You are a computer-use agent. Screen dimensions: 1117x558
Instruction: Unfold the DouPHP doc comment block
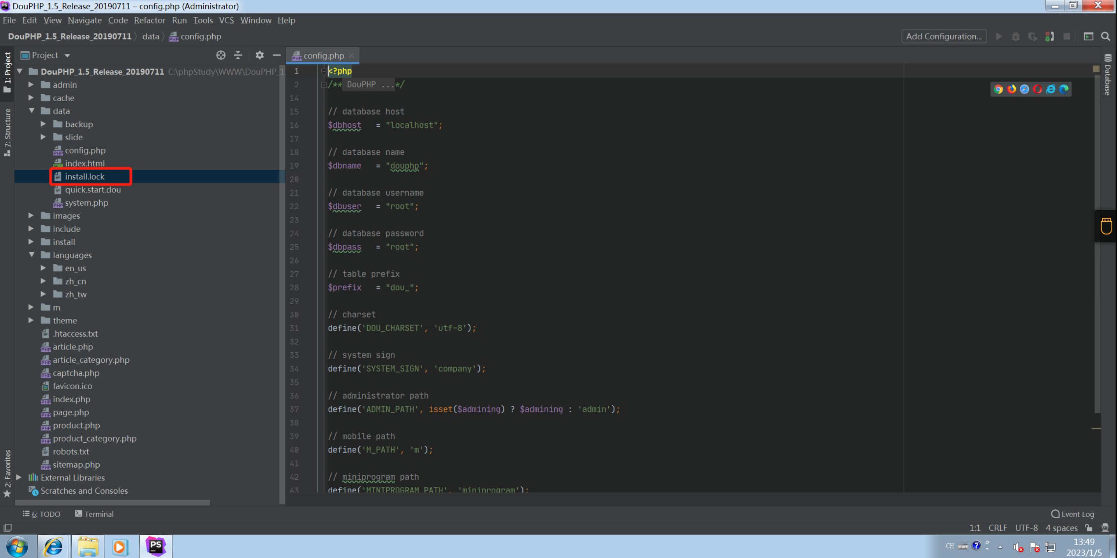click(x=324, y=85)
